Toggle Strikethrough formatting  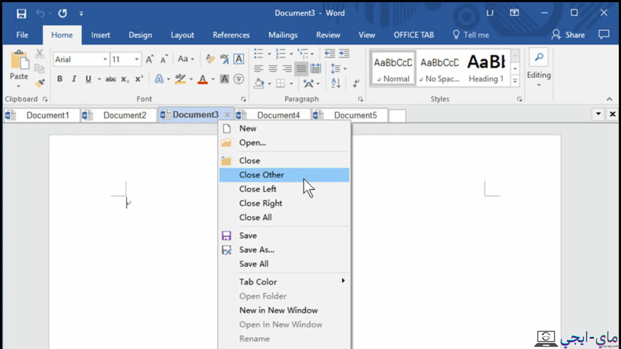tap(111, 79)
